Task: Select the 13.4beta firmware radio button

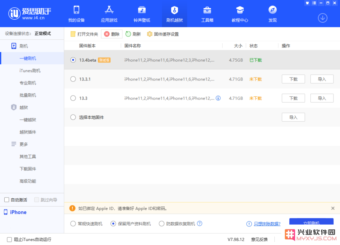Action: pos(73,60)
